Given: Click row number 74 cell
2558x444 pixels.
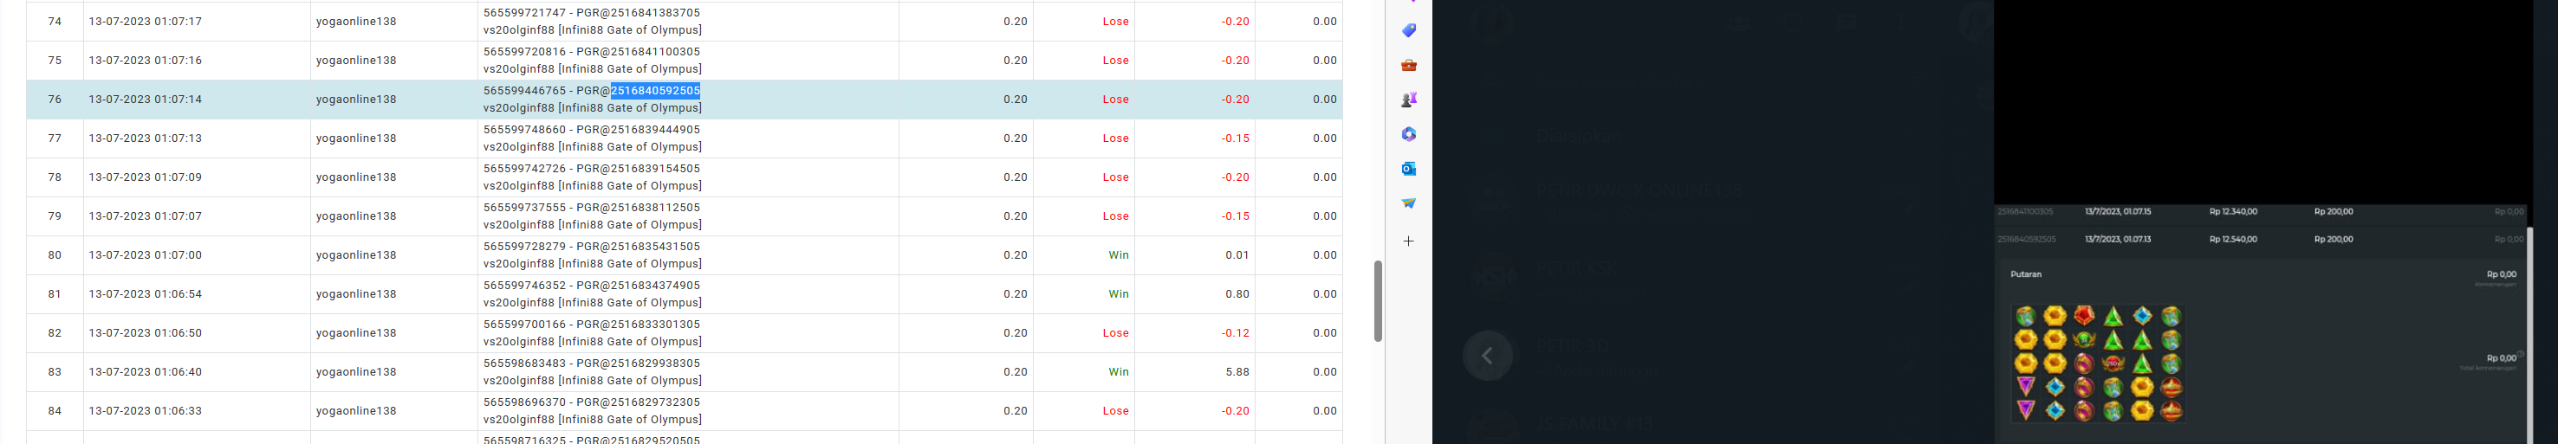Looking at the screenshot, I should (55, 21).
